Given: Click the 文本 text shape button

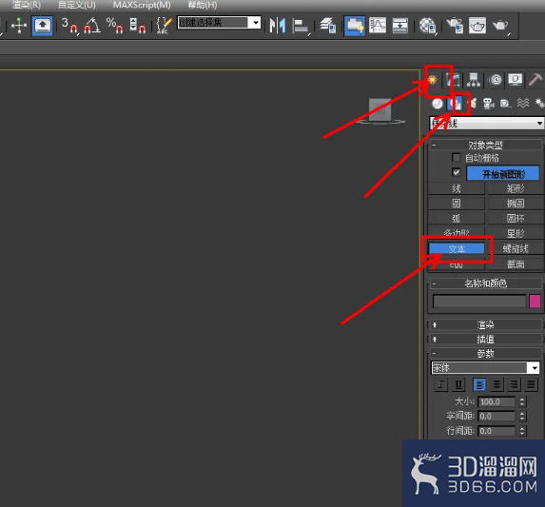Looking at the screenshot, I should (457, 248).
